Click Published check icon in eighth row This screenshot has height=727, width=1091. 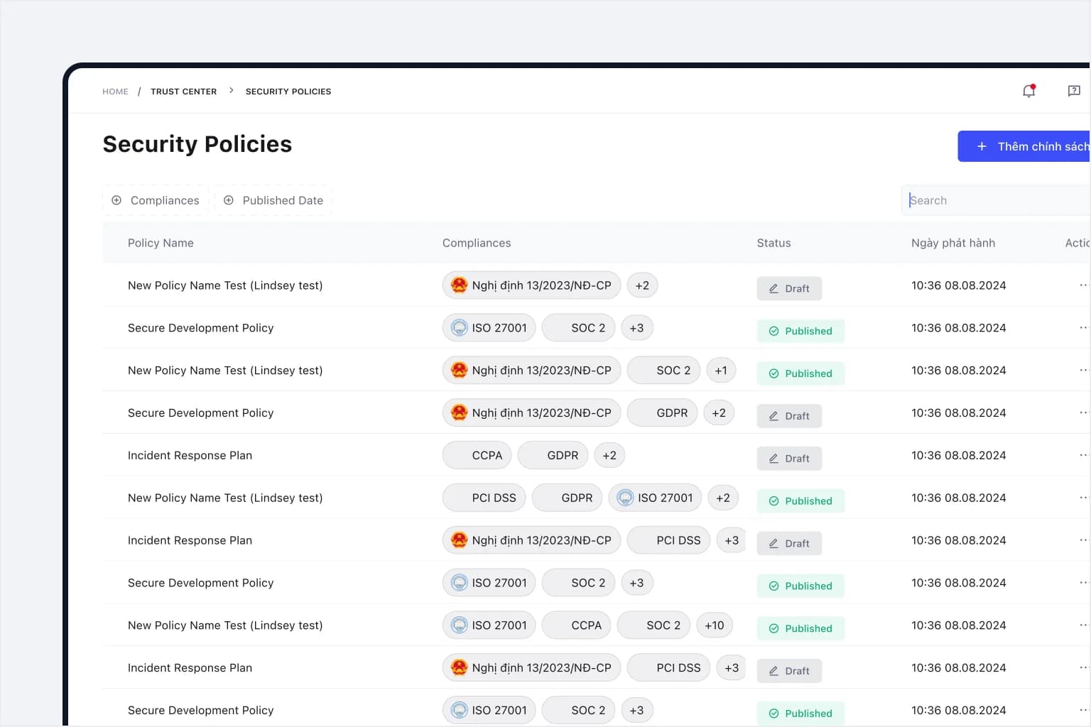click(774, 586)
